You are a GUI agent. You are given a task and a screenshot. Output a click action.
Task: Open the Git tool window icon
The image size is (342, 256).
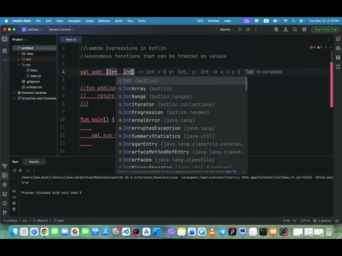[x=5, y=212]
